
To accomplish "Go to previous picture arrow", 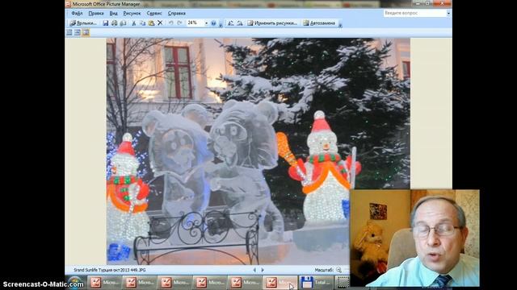I will (254, 270).
